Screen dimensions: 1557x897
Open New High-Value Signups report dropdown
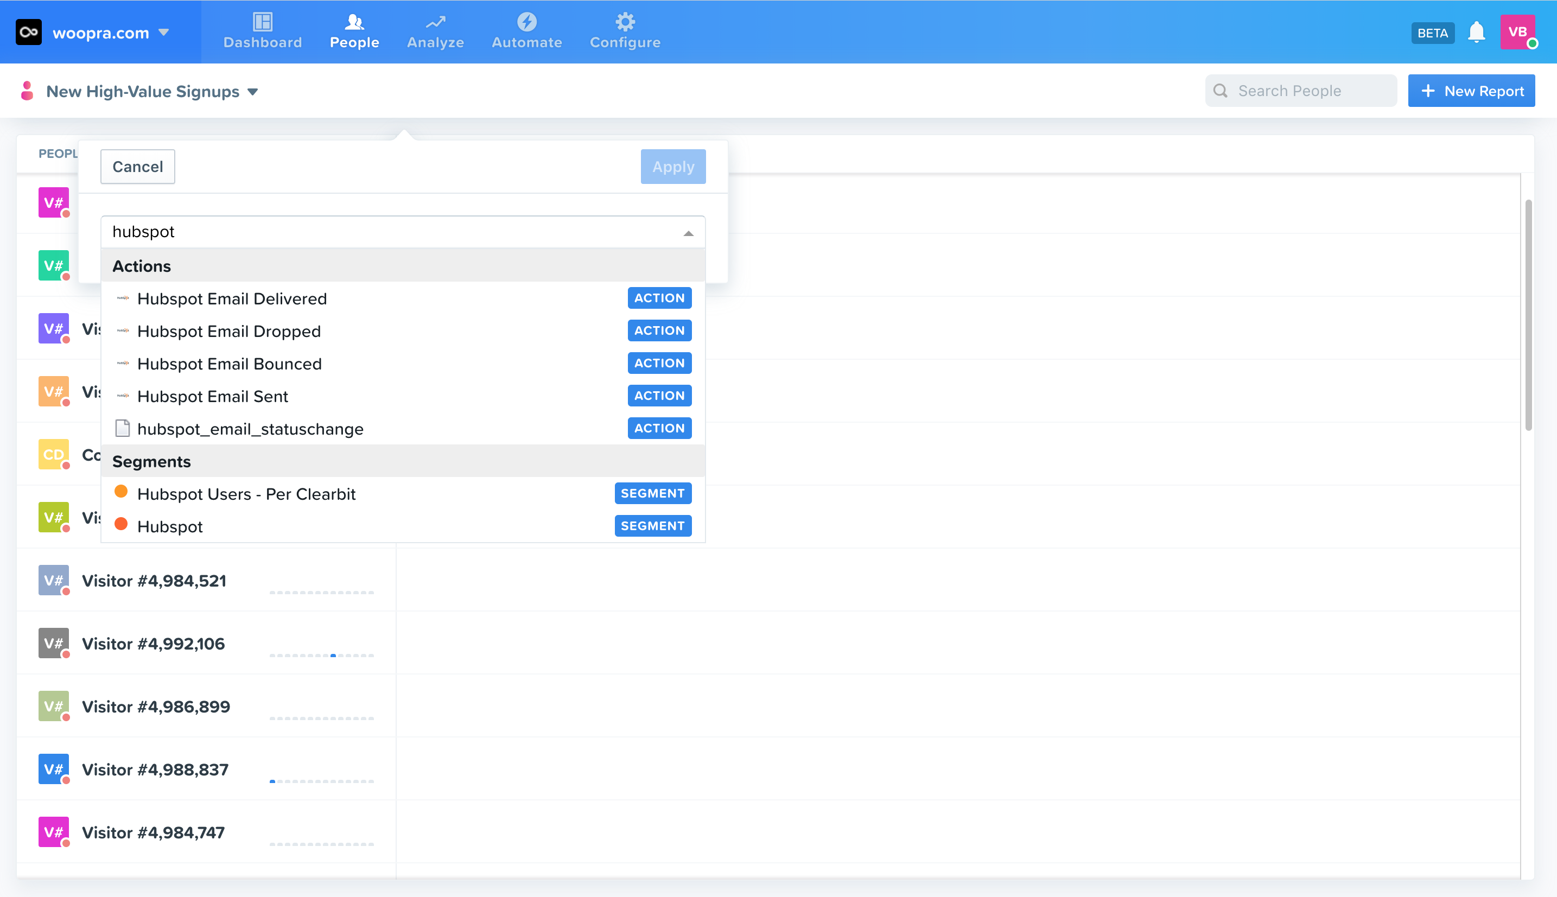click(x=252, y=92)
